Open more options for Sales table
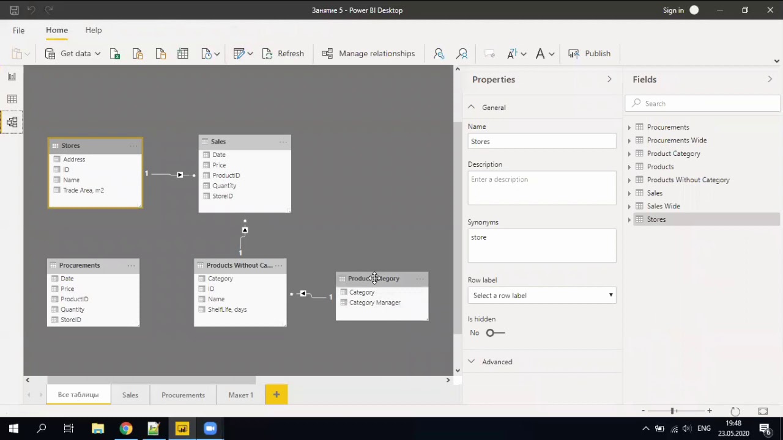 283,142
